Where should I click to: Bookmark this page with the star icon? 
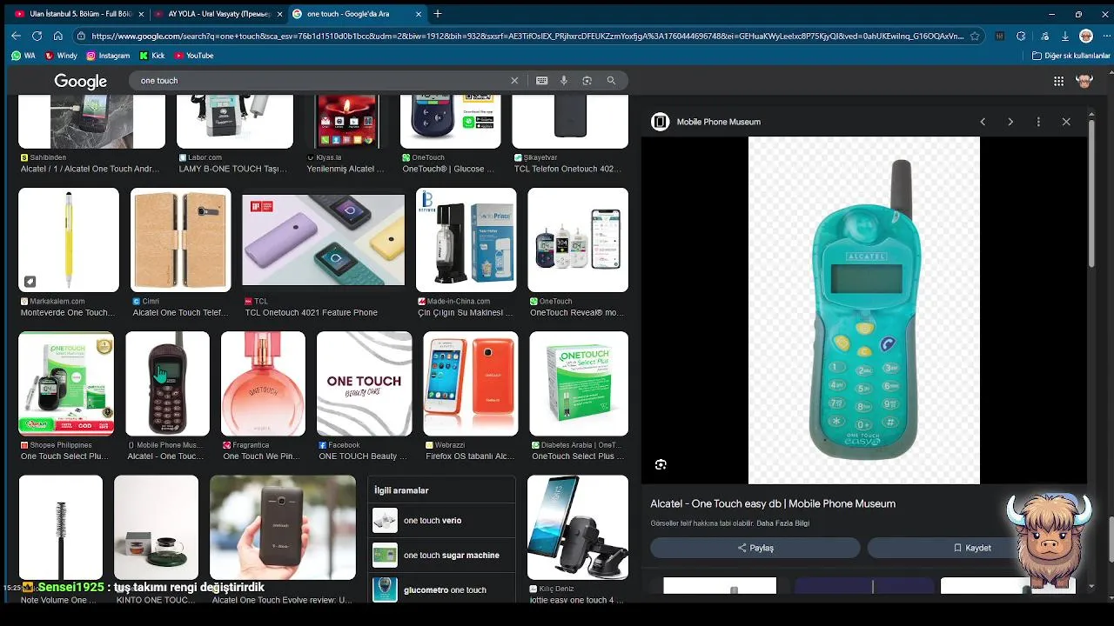(975, 37)
